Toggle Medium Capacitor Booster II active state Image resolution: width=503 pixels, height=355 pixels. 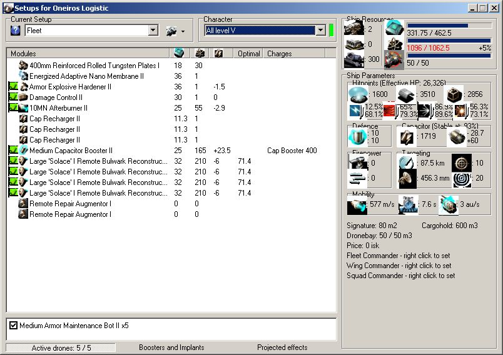tap(13, 150)
